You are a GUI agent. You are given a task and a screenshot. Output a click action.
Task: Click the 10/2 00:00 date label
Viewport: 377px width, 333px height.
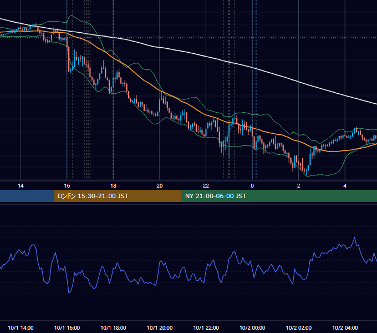pos(252,327)
